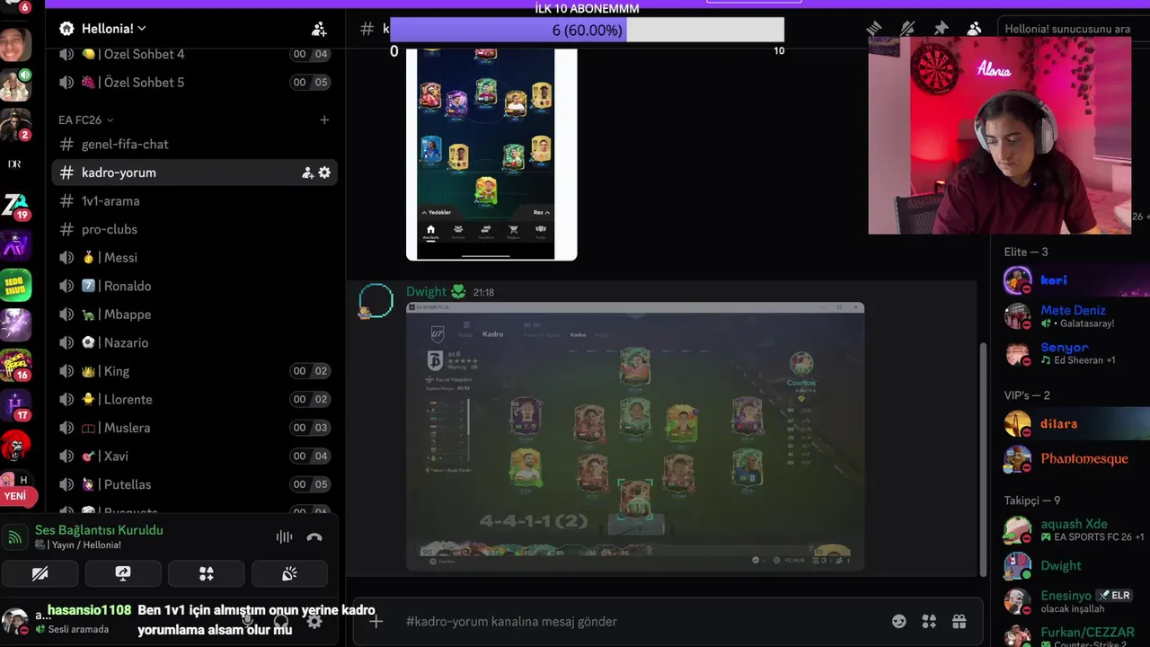Image resolution: width=1150 pixels, height=647 pixels.
Task: Join the Özel Sohbet 5 voice channel
Action: pos(195,82)
